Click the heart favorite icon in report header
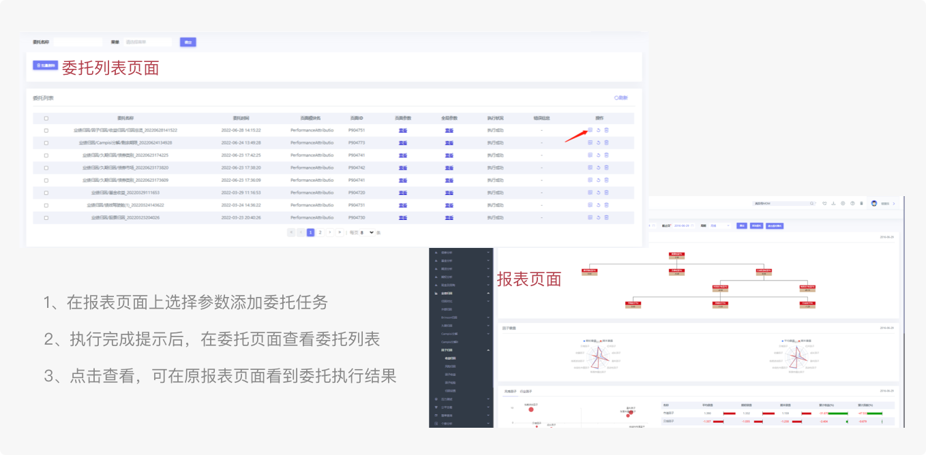The width and height of the screenshot is (926, 455). point(824,204)
